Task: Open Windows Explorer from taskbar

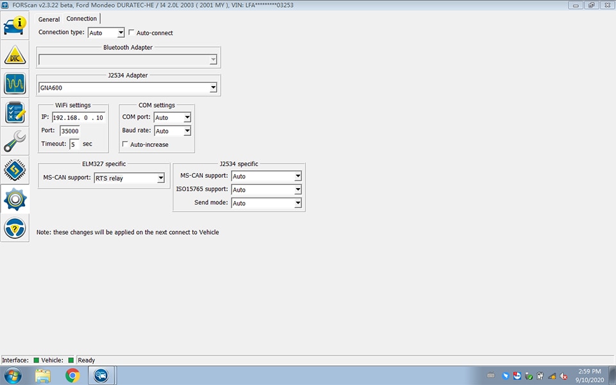Action: point(43,375)
